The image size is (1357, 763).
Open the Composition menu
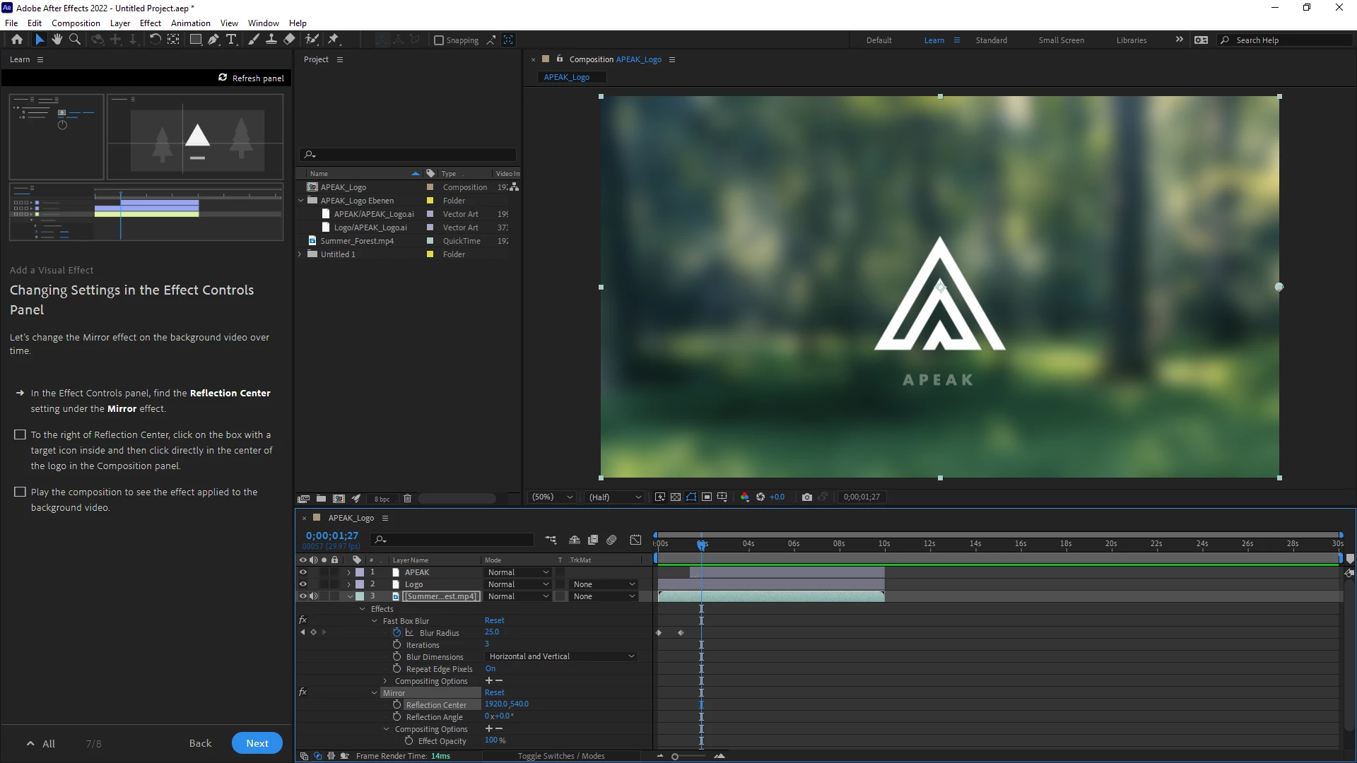pos(76,23)
